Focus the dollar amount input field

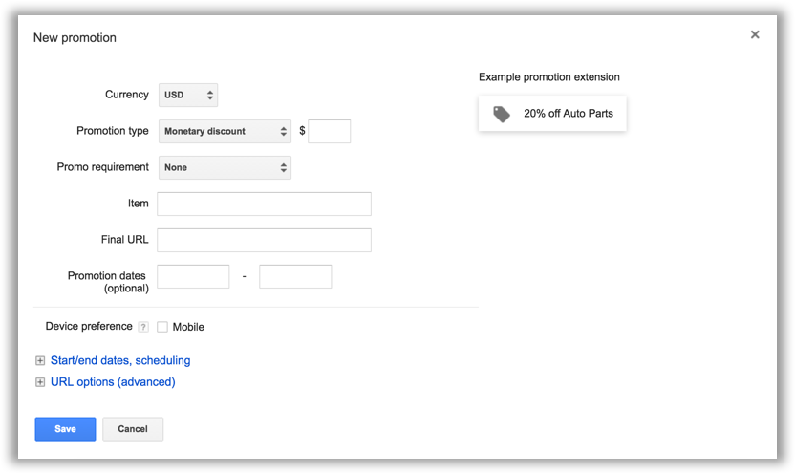(329, 131)
